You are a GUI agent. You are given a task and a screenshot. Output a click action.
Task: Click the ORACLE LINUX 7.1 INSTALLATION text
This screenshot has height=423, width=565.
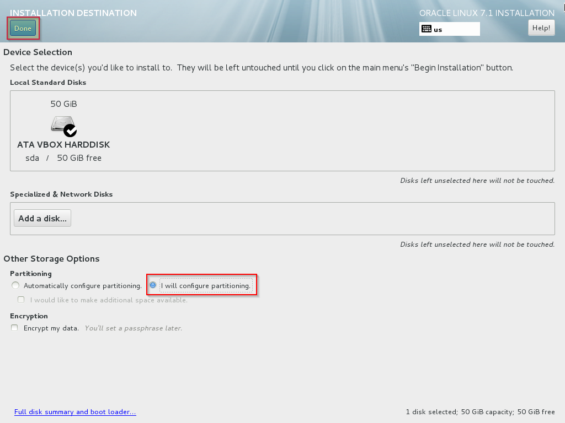tap(487, 13)
